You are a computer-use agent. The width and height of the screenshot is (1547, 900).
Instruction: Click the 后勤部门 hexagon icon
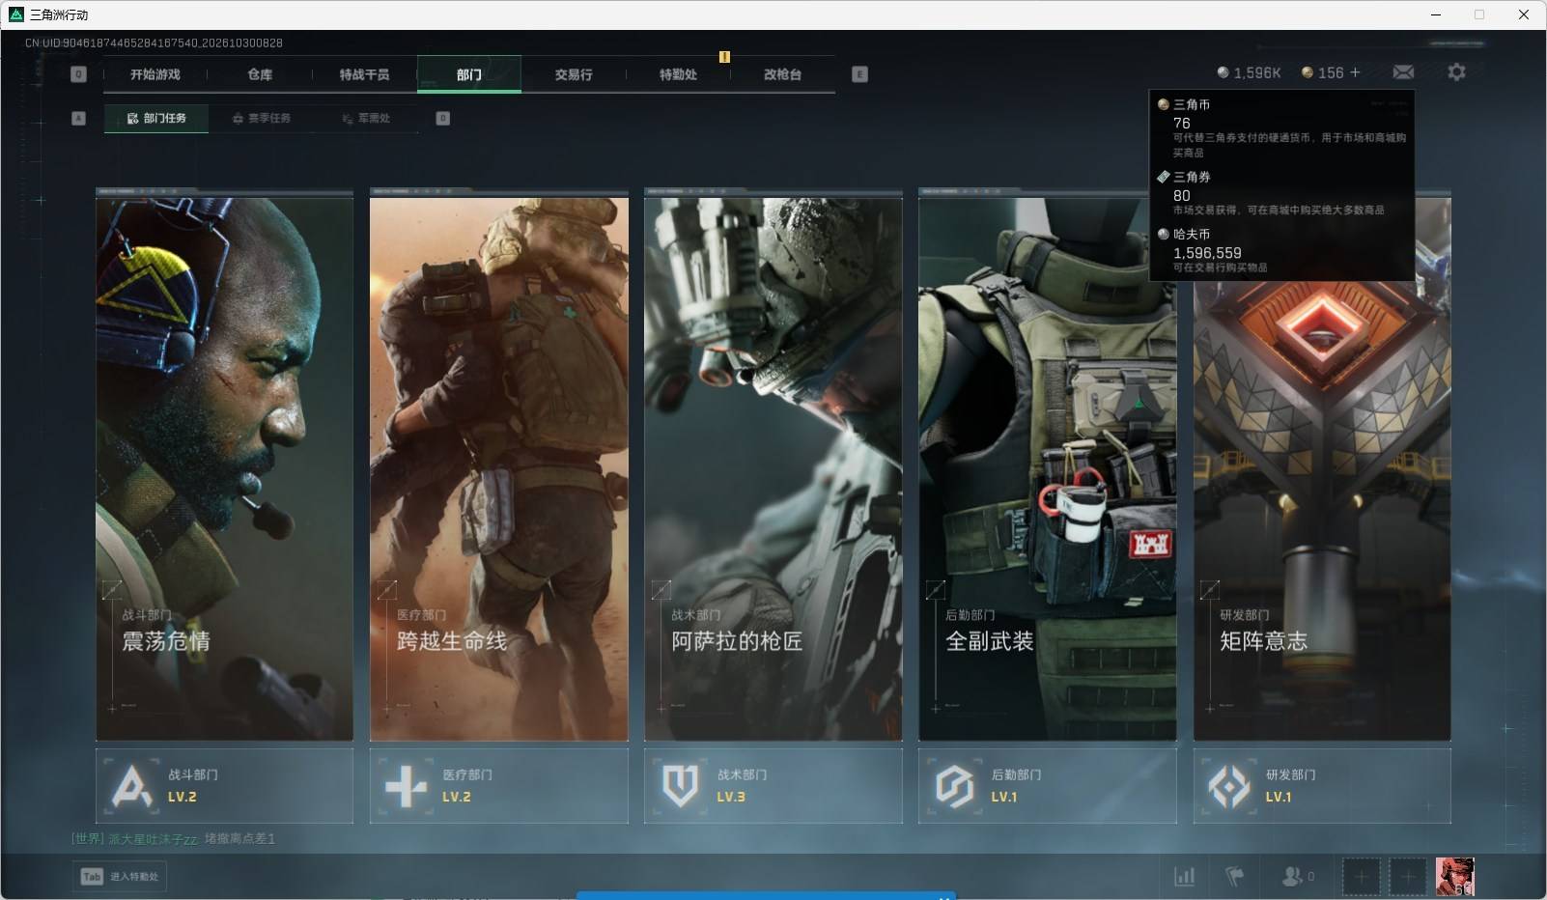coord(954,786)
